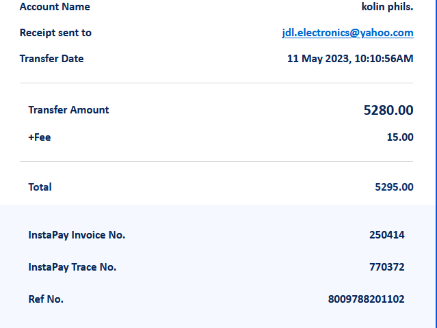Select the 5295.00 total value
Viewport: 437px width, 328px height.
[394, 187]
